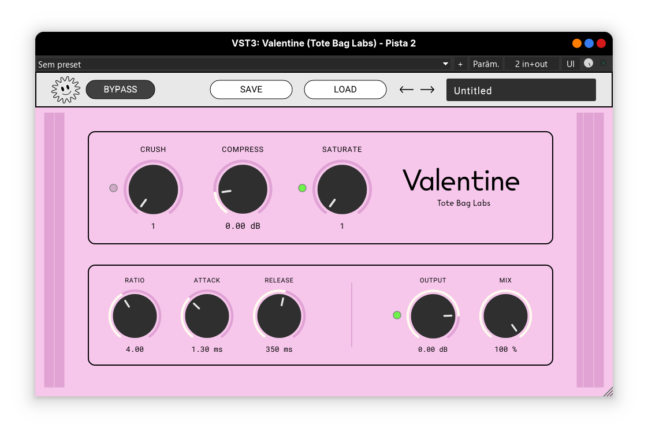Select the 2 in+out routing option

pyautogui.click(x=531, y=64)
